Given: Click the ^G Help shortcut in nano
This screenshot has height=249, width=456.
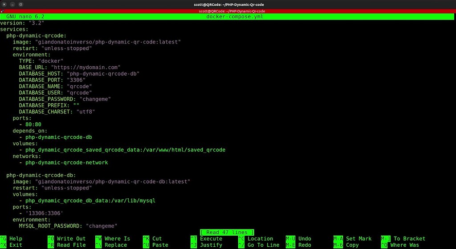Looking at the screenshot, I should pyautogui.click(x=12, y=239).
